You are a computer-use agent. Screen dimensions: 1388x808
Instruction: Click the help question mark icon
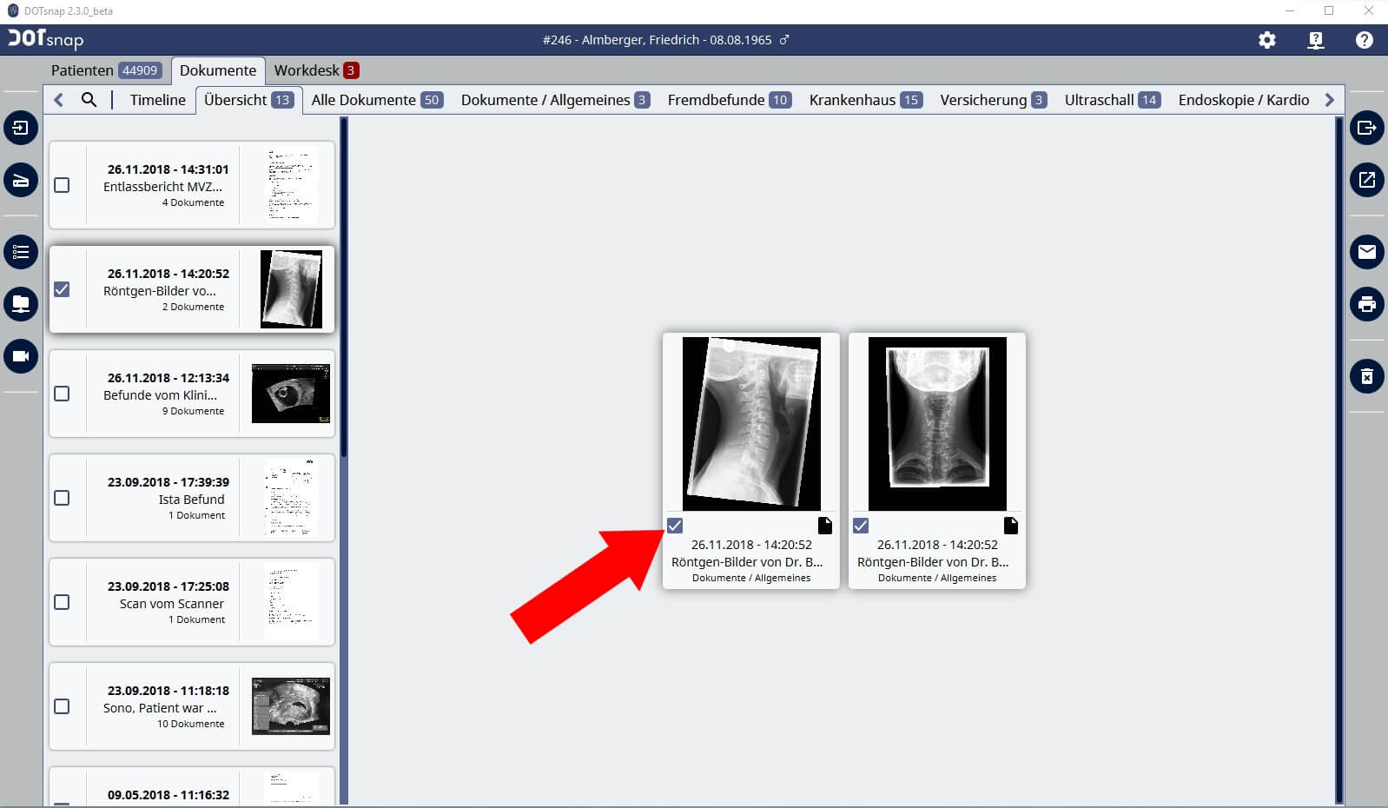[1364, 40]
